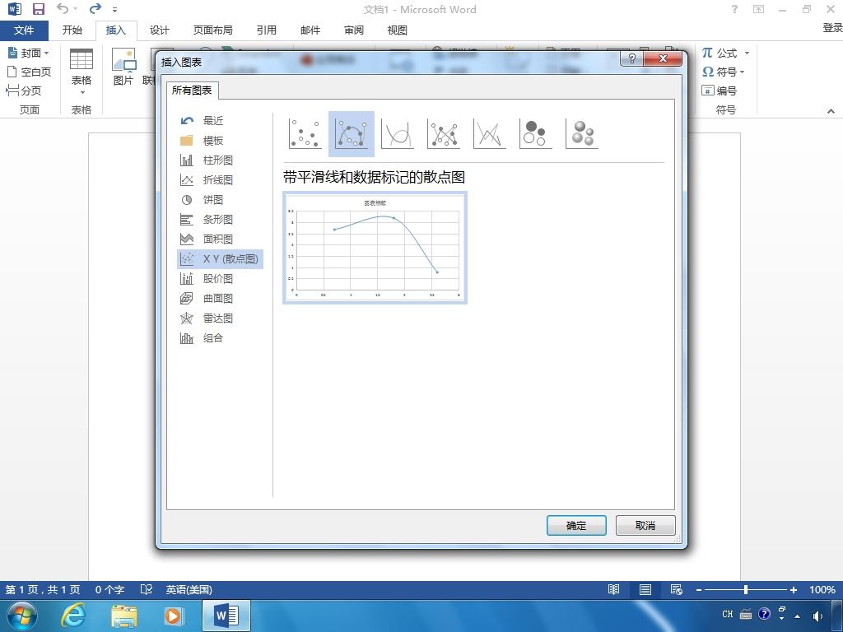Viewport: 843px width, 632px height.
Task: Open the 审阅 ribbon tab
Action: 354,30
